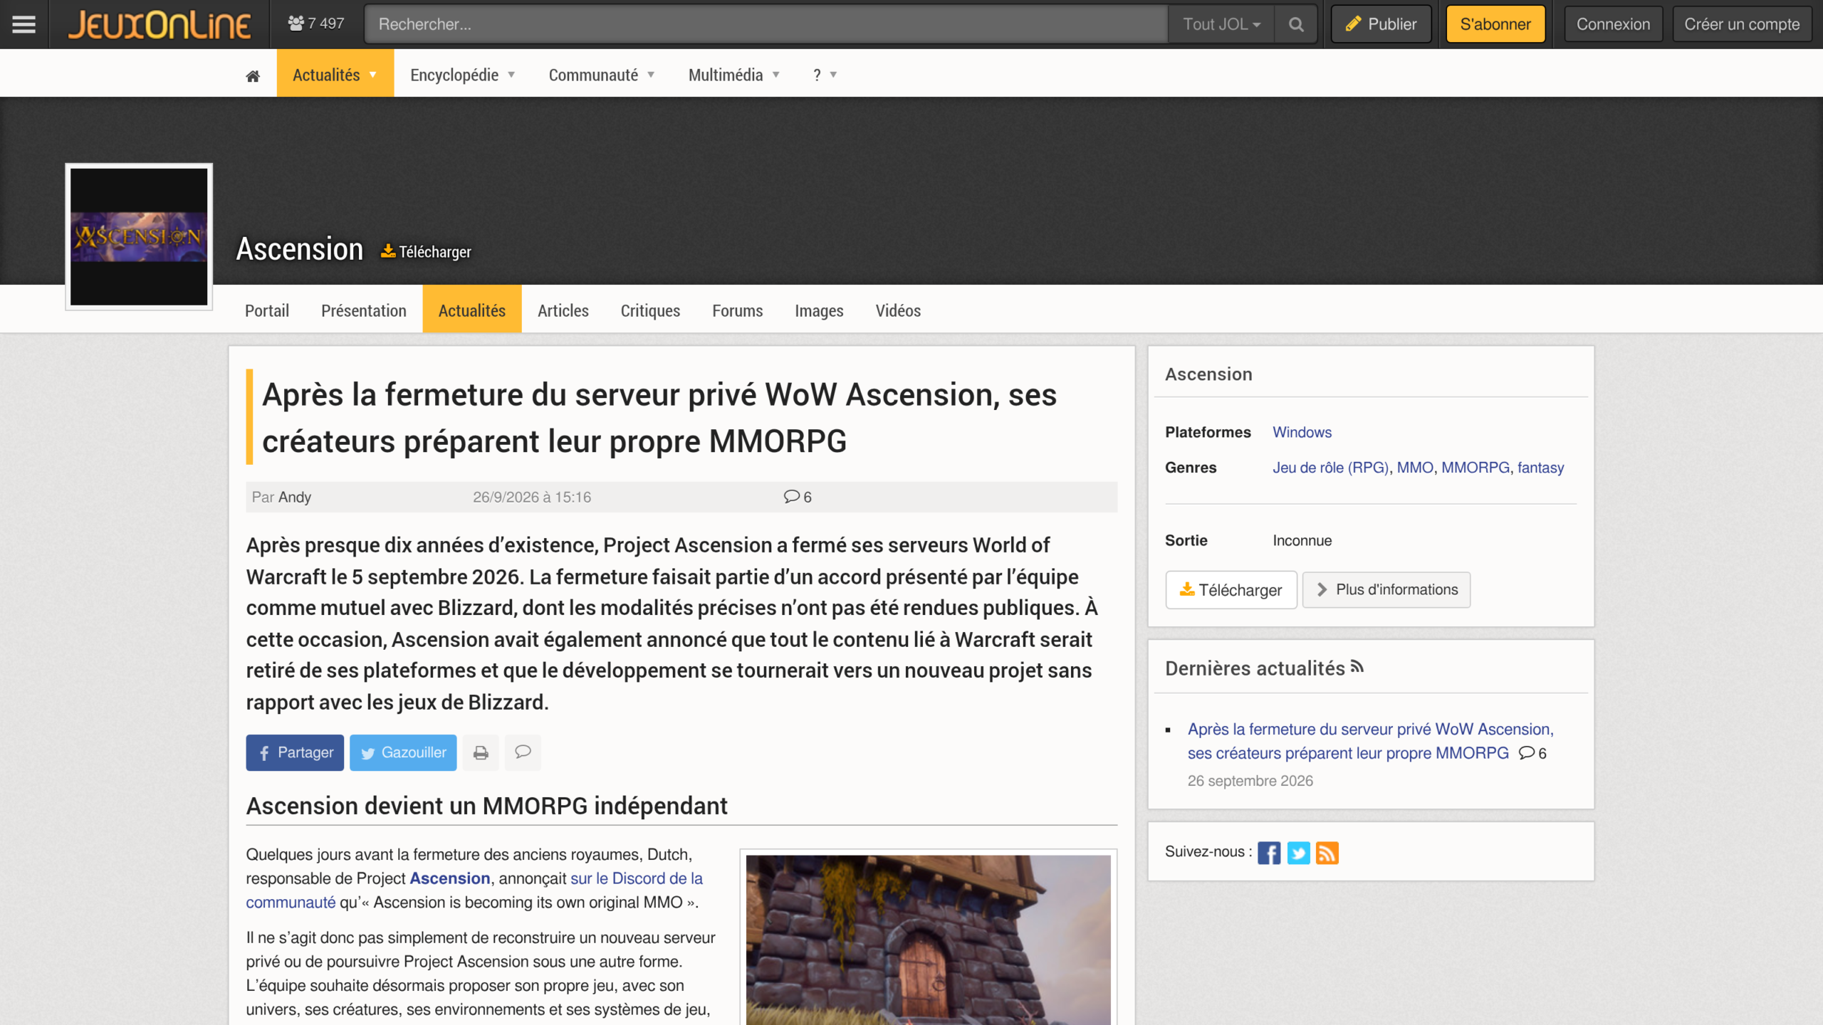The height and width of the screenshot is (1025, 1823).
Task: Expand the Multimédia menu
Action: (x=733, y=75)
